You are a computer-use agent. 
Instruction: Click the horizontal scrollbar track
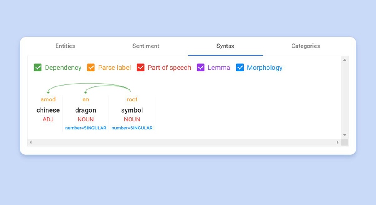tap(184, 142)
